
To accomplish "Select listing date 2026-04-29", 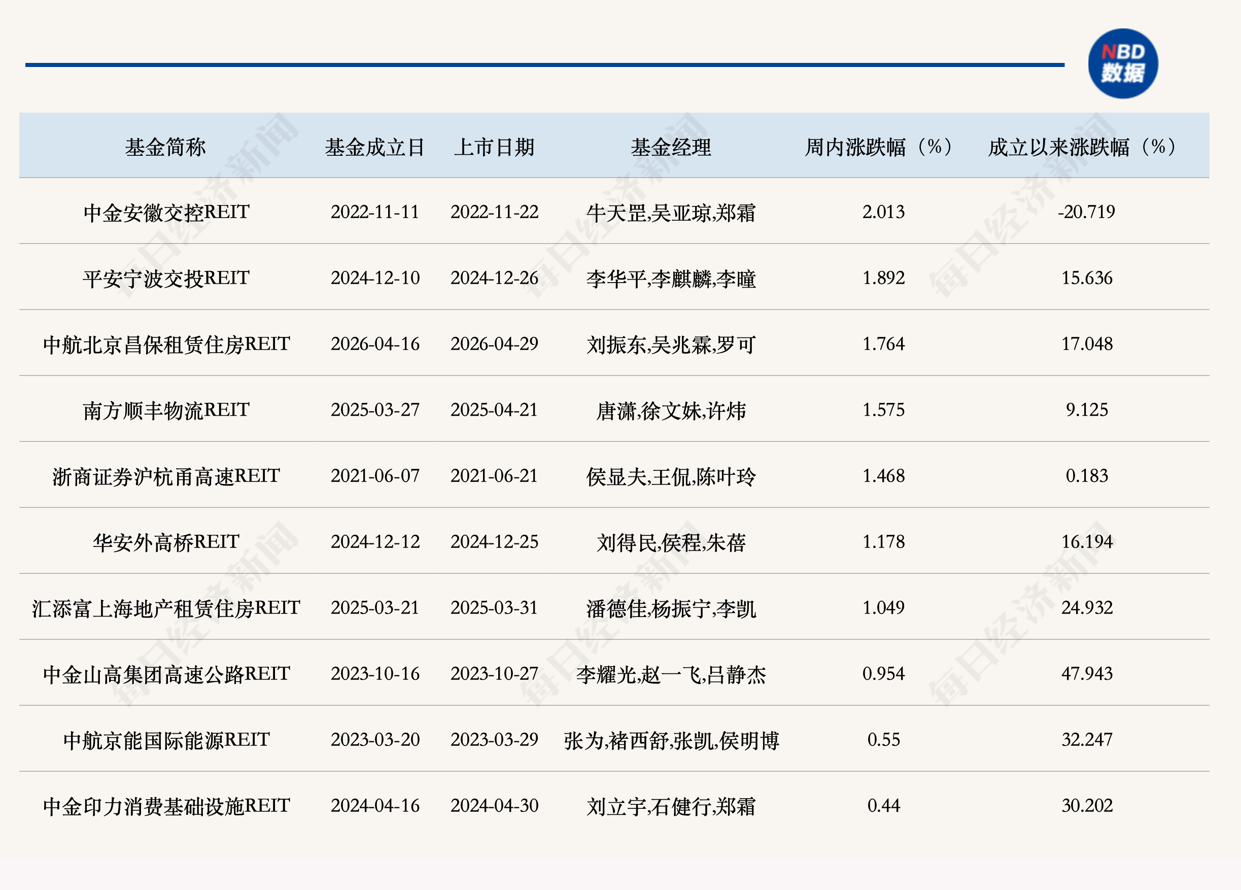I will point(494,344).
